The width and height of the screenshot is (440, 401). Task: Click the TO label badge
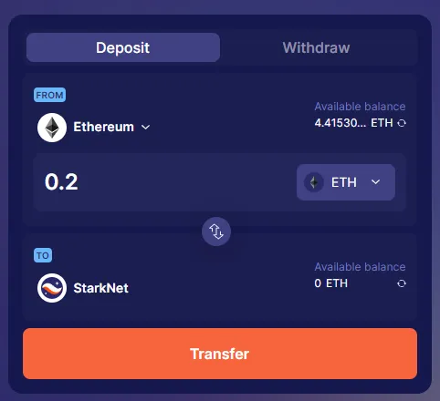43,255
